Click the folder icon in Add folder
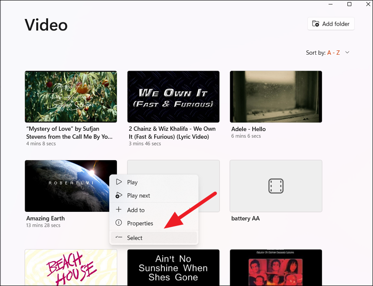Viewport: 373px width, 286px height. tap(316, 23)
